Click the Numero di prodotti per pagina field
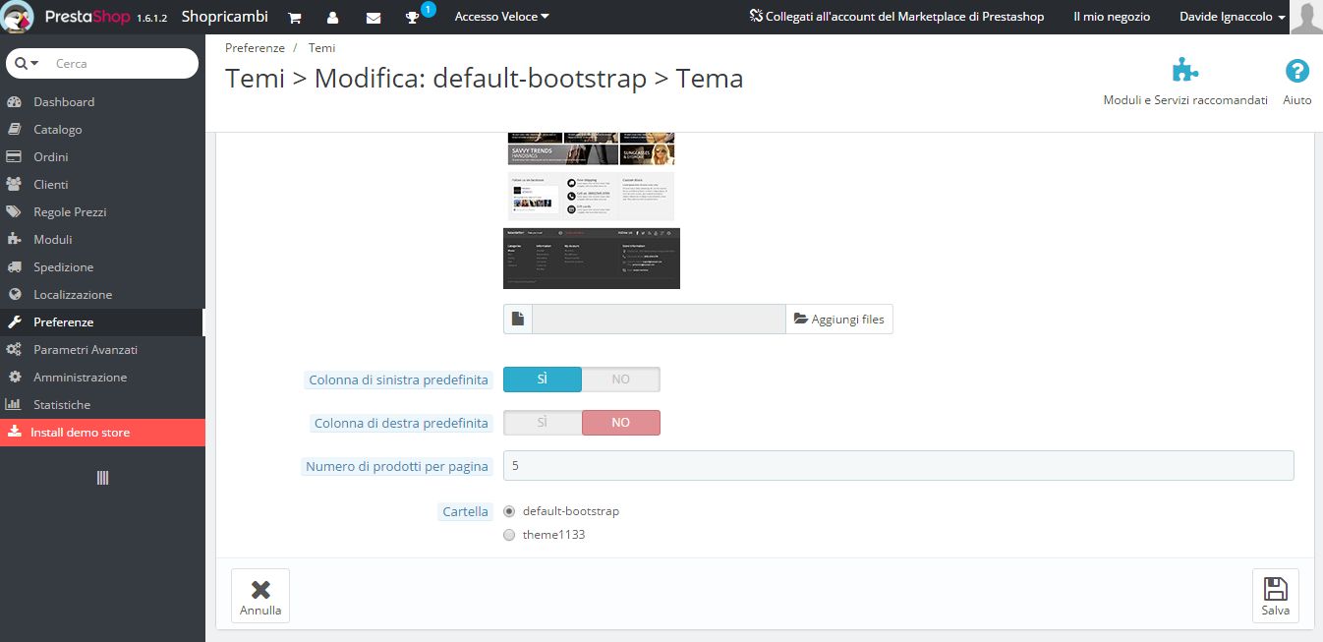 pyautogui.click(x=898, y=466)
